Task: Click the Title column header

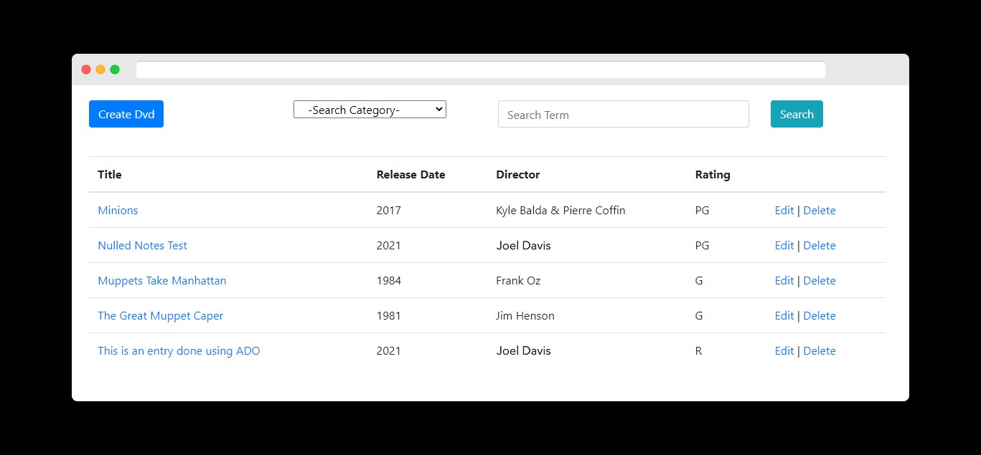Action: (x=110, y=174)
